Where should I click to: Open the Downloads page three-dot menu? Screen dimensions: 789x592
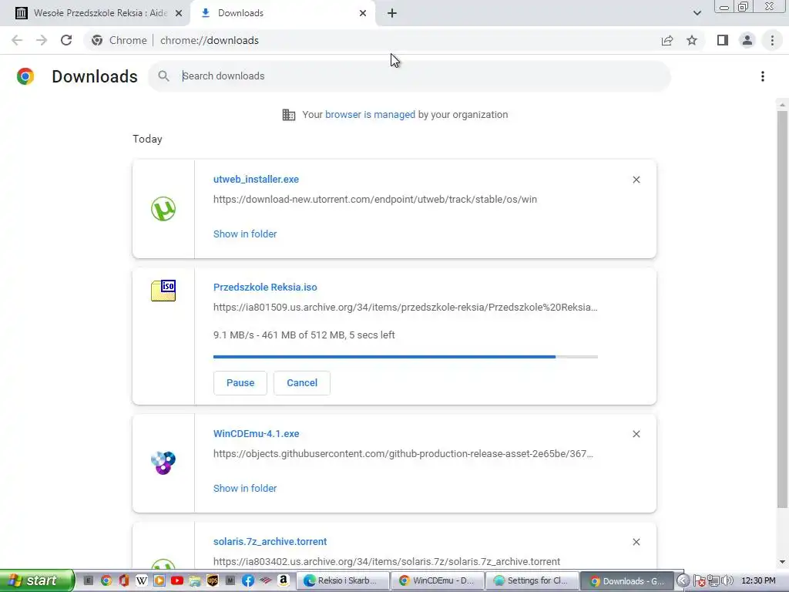click(x=763, y=76)
